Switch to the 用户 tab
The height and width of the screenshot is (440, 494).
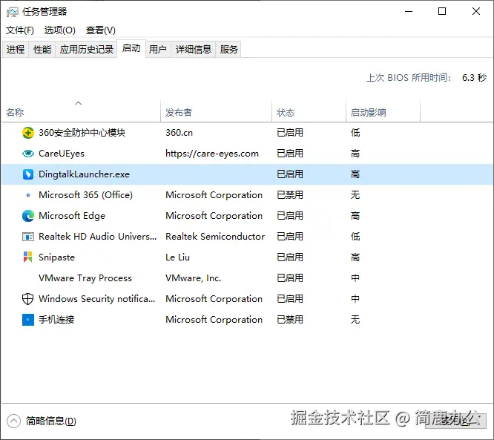(x=158, y=50)
